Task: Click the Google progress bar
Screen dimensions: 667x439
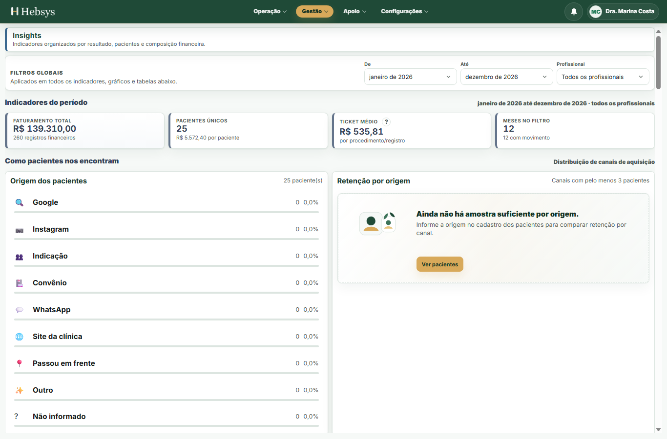Action: pyautogui.click(x=167, y=212)
